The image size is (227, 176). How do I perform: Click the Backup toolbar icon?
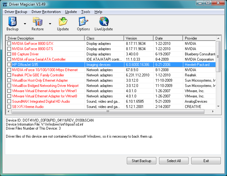(x=12, y=22)
